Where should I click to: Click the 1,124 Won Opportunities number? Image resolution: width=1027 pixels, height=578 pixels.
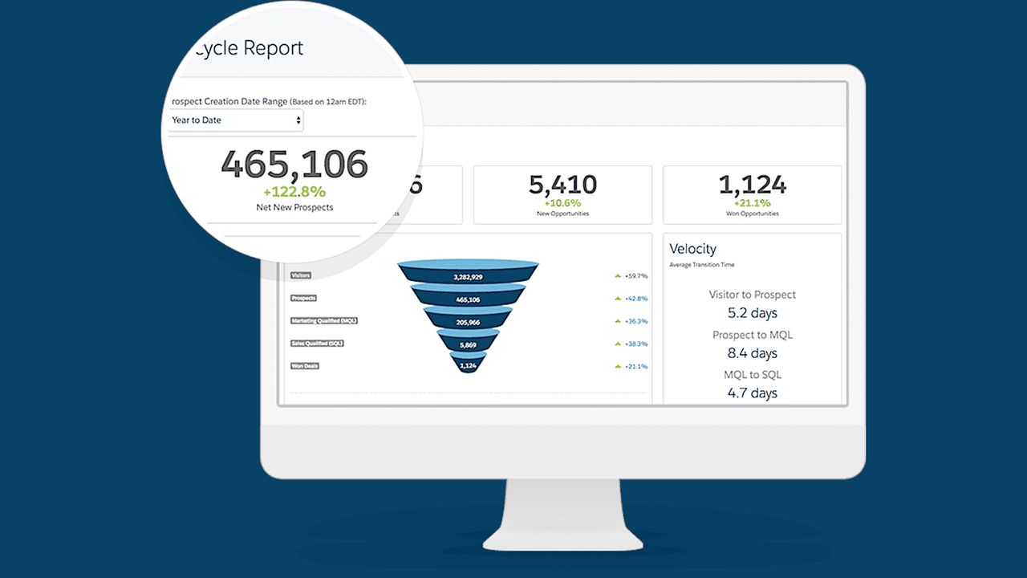[x=753, y=185]
